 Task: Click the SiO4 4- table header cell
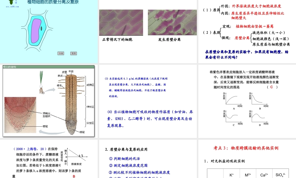coord(281,174)
